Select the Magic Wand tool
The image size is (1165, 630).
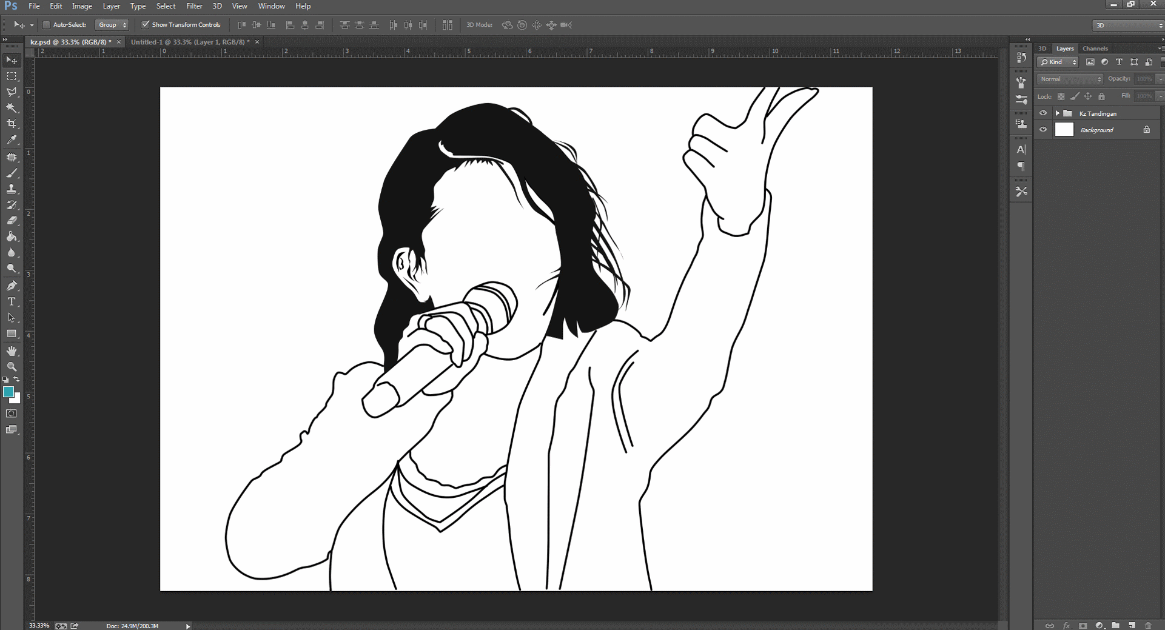12,108
